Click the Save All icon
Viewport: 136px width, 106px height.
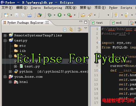[23, 15]
